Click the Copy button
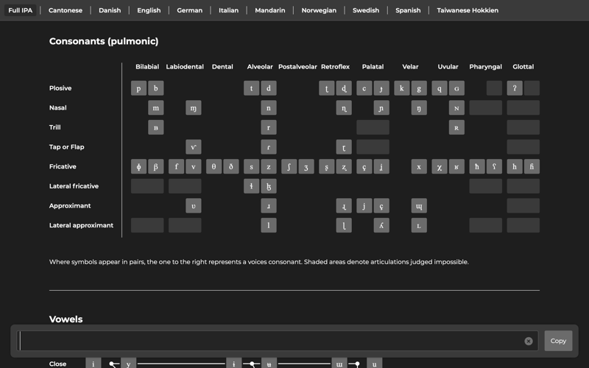This screenshot has height=368, width=589. [x=558, y=341]
